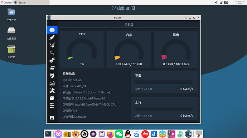Viewport: 247px width, 138px height.
Task: Open the blue J music app in dock
Action: 154,134
